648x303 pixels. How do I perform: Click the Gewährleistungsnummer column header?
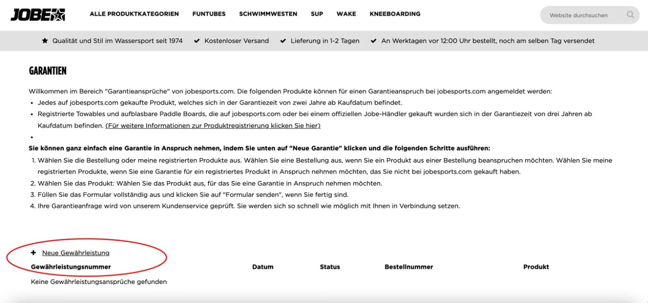71,267
